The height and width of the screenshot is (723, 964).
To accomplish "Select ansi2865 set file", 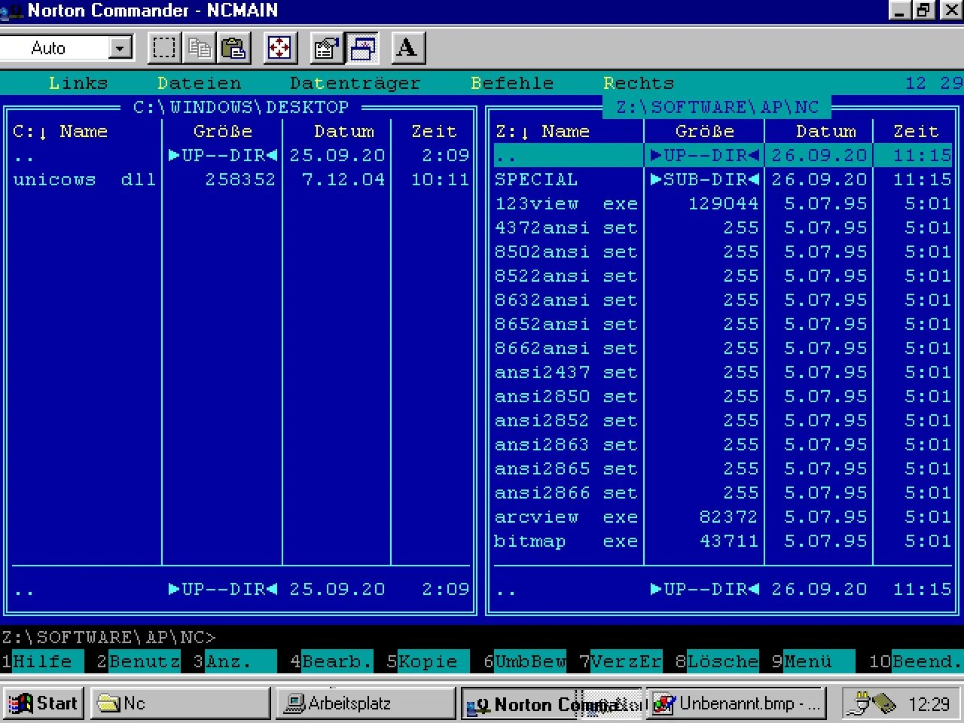I will 723,468.
